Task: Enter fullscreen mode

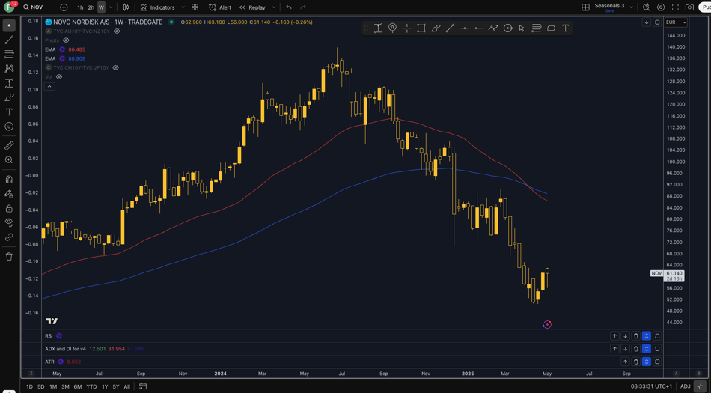Action: click(675, 7)
